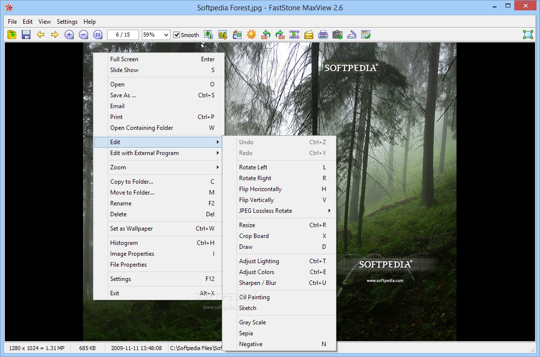Uncheck the Smooth checkbox
540x357 pixels.
(177, 35)
